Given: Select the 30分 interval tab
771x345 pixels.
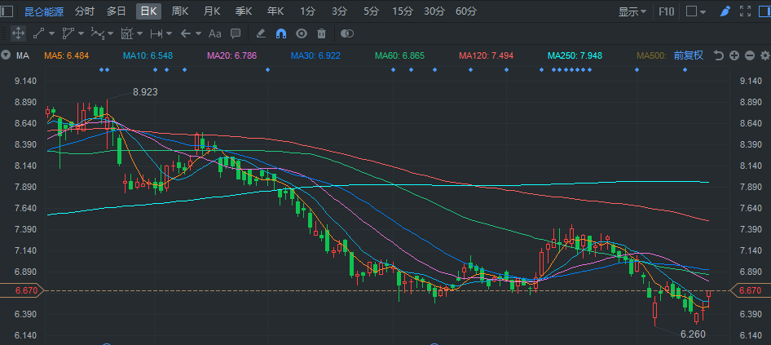Looking at the screenshot, I should tap(434, 11).
